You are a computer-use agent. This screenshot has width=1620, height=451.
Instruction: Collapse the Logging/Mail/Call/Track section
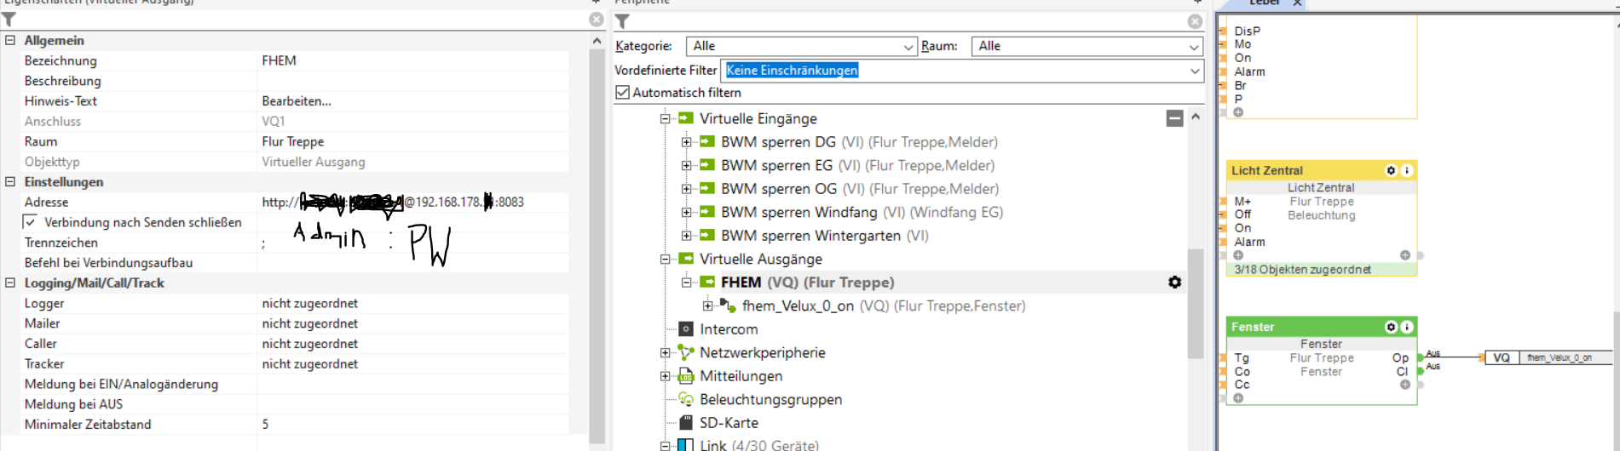(x=10, y=283)
